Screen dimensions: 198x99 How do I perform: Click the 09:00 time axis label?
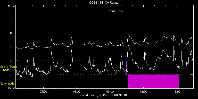point(110,91)
